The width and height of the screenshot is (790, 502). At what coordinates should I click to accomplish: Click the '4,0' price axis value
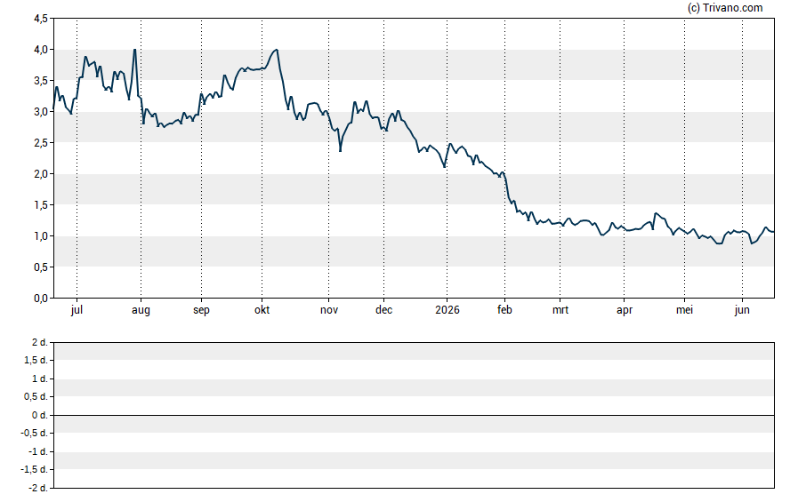[x=41, y=50]
